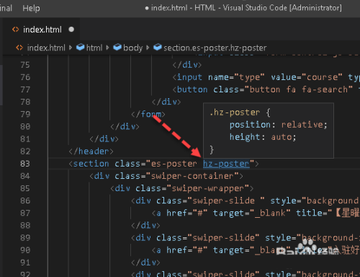360x277 pixels.
Task: Click value="course" attribute on line 76
Action: pos(307,77)
